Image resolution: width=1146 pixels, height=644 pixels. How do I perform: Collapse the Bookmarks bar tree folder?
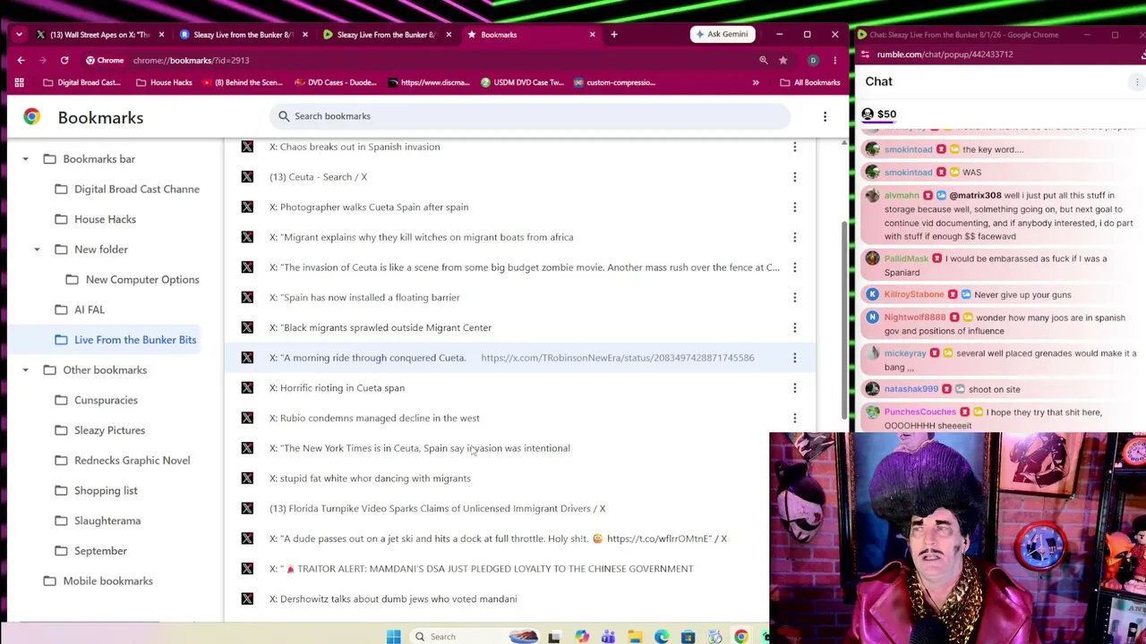pos(25,159)
